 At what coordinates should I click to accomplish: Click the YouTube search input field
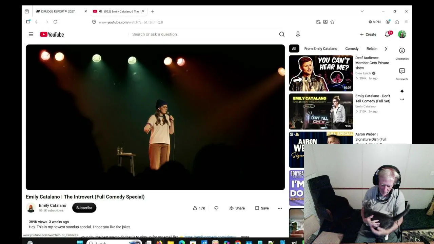tap(203, 34)
